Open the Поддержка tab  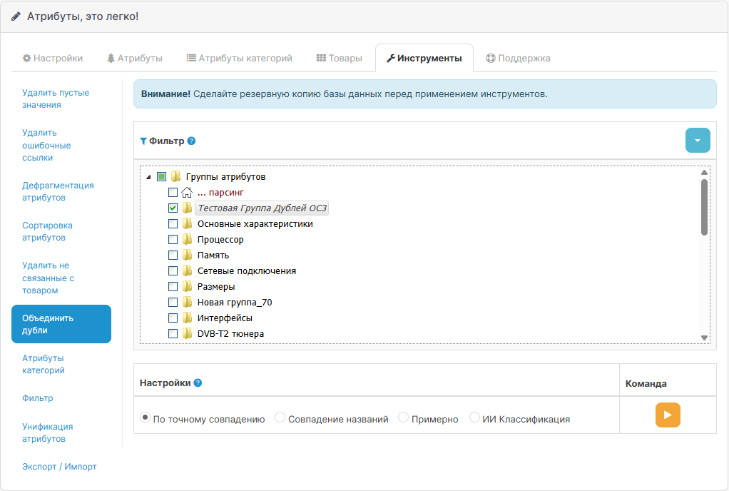[x=518, y=59]
